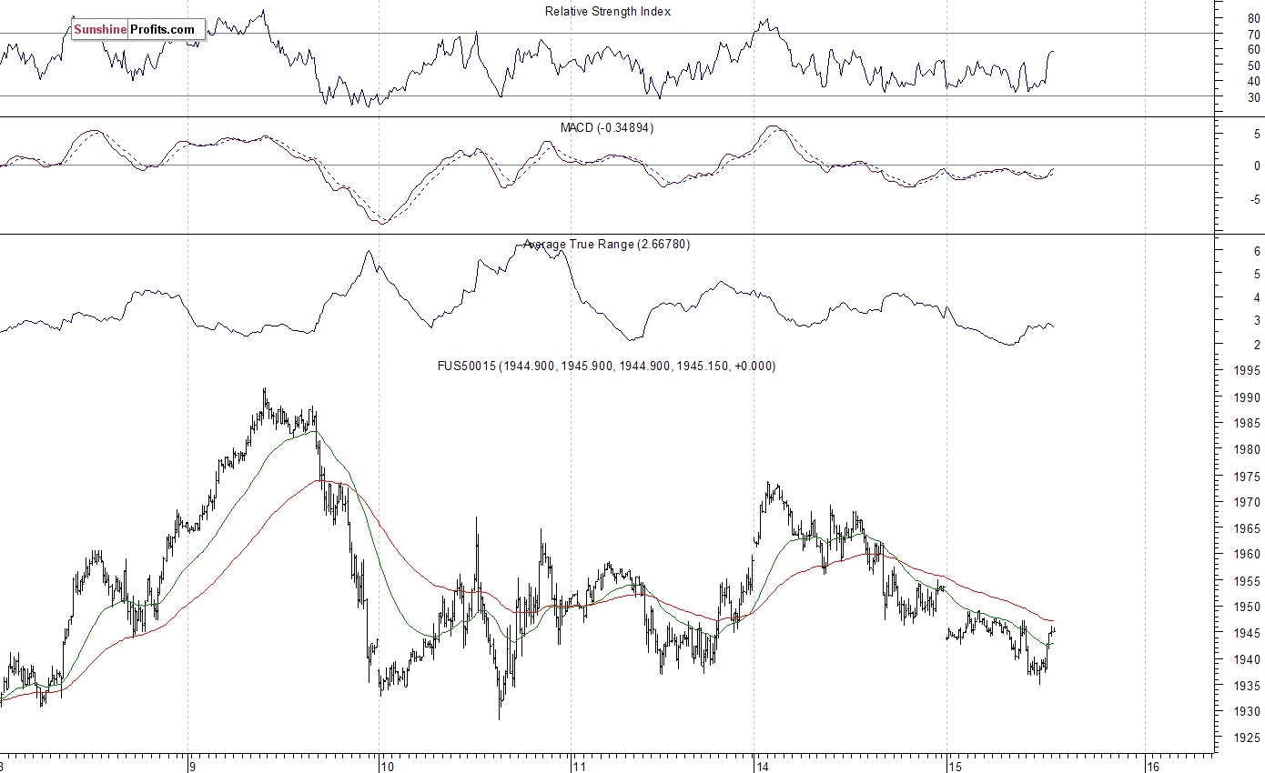Select the 80 label on RSI axis
The width and height of the screenshot is (1265, 773).
pyautogui.click(x=1254, y=19)
